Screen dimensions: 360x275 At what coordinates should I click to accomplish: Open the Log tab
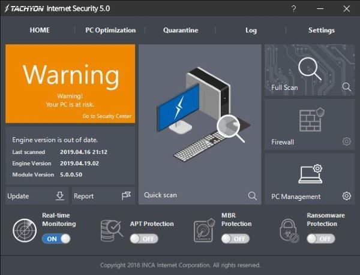pos(251,30)
